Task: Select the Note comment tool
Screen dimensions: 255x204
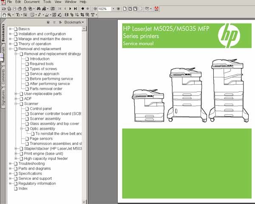Action: [x=32, y=15]
